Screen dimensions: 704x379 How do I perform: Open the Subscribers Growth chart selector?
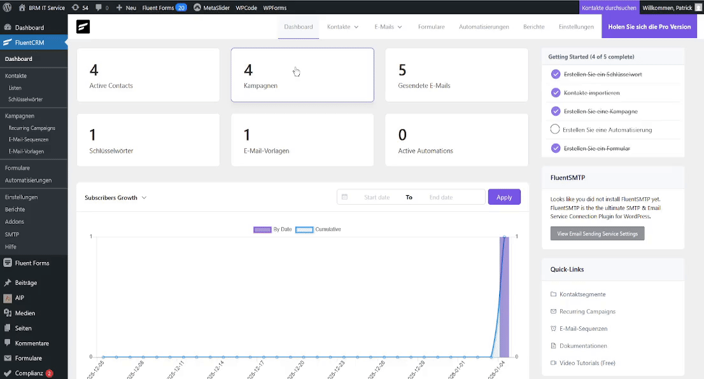click(x=116, y=198)
